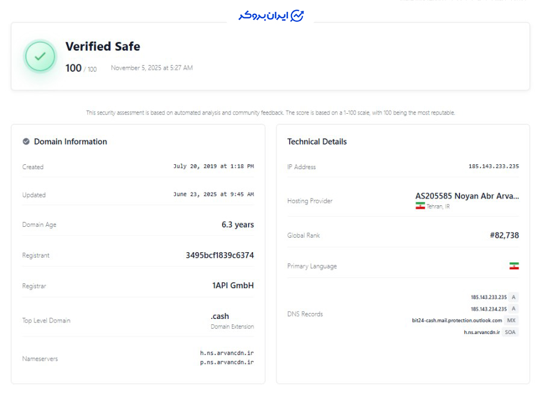This screenshot has width=542, height=396.
Task: Click the Domain Information badge icon
Action: coord(26,141)
